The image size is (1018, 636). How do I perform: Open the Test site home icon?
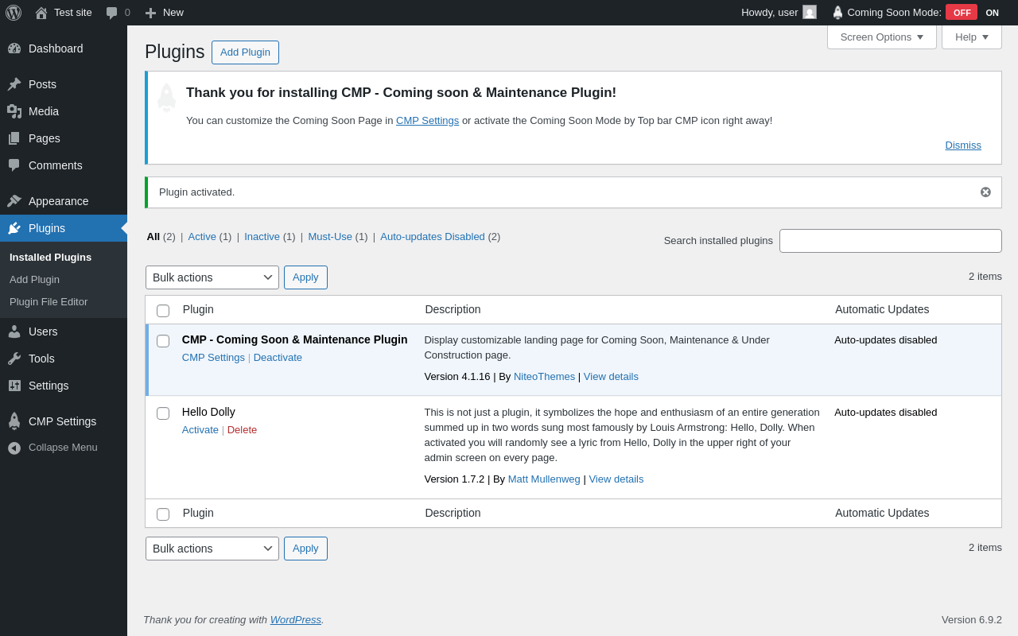41,13
